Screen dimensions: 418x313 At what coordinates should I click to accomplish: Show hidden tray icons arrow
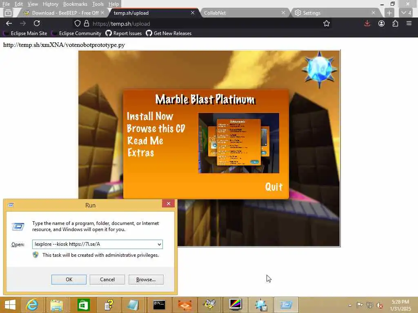[350, 305]
